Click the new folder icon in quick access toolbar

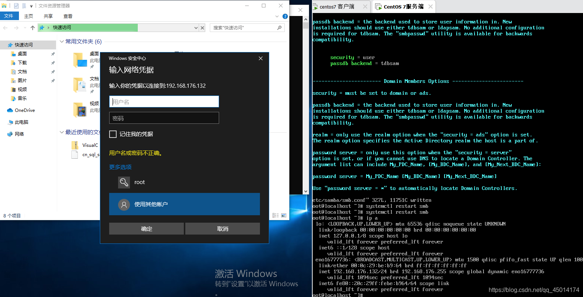pyautogui.click(x=24, y=6)
